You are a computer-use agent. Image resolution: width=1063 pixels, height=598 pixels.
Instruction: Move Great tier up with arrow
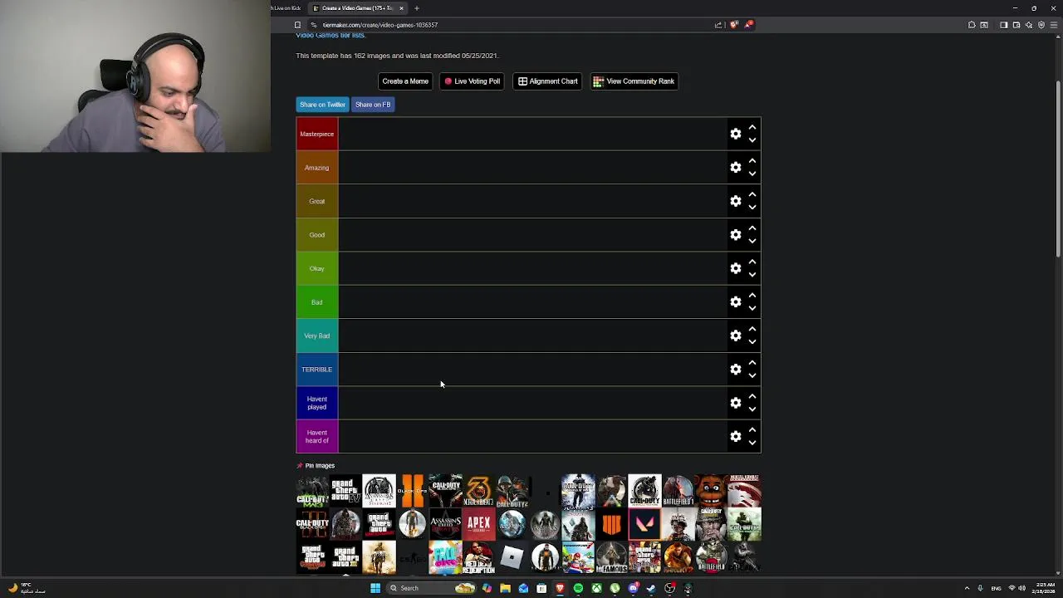(752, 195)
